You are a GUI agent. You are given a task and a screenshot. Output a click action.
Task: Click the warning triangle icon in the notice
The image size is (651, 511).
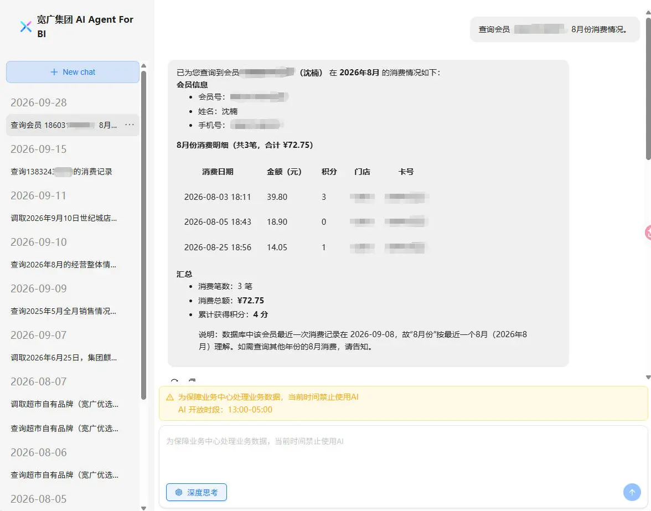coord(170,398)
